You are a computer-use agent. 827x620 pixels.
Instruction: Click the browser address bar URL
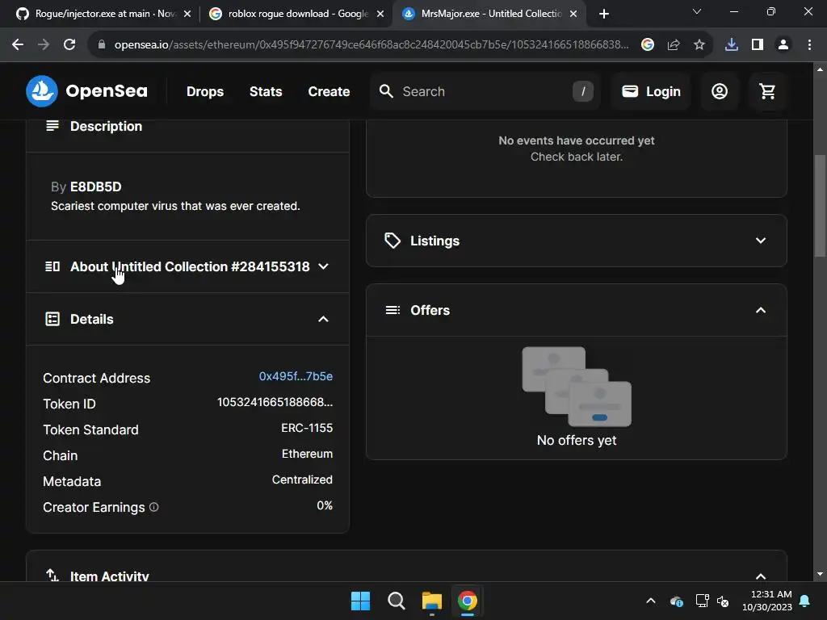point(372,45)
